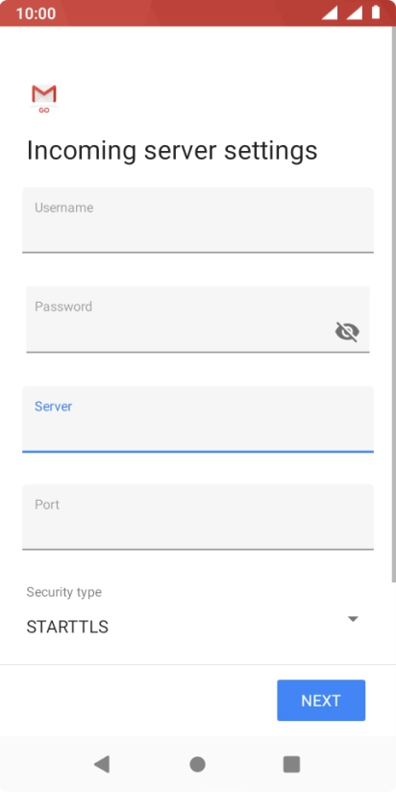Viewport: 396px width, 792px height.
Task: Click inside the Server input field
Action: pyautogui.click(x=197, y=419)
